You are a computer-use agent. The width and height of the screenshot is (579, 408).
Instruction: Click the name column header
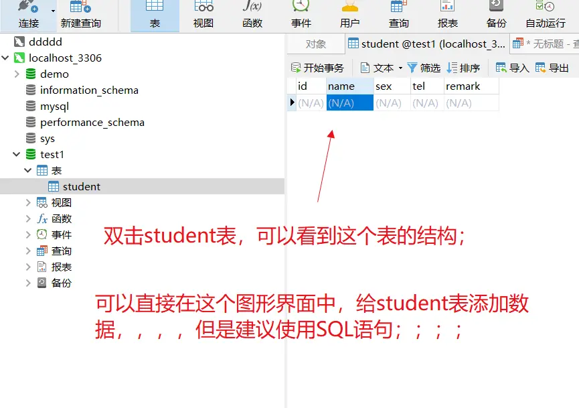pyautogui.click(x=349, y=86)
